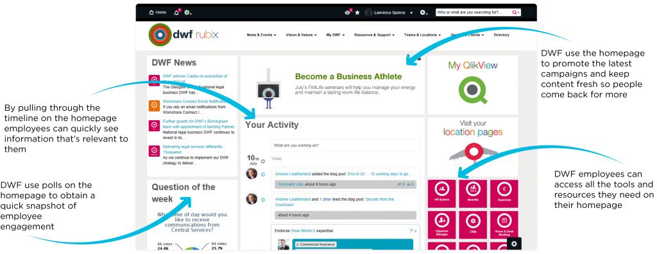Click the eye watch-list icon

point(347,13)
